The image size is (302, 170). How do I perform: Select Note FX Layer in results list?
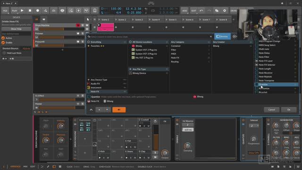pyautogui.click(x=276, y=61)
